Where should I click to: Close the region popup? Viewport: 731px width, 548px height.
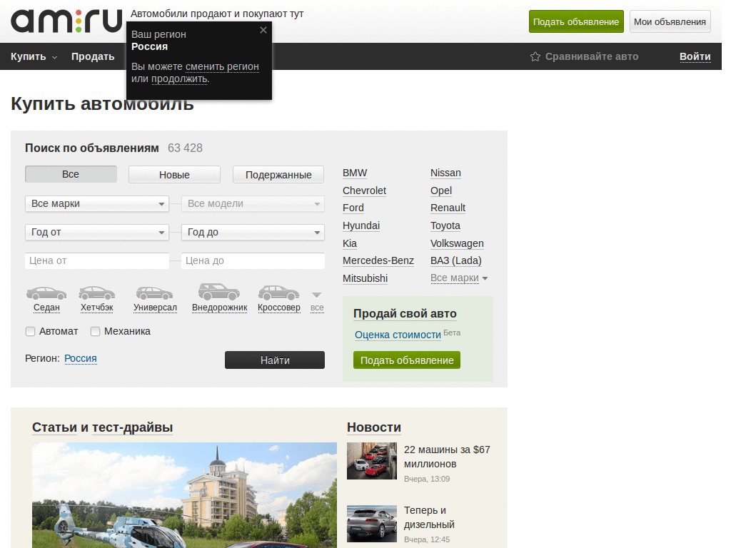[x=263, y=30]
